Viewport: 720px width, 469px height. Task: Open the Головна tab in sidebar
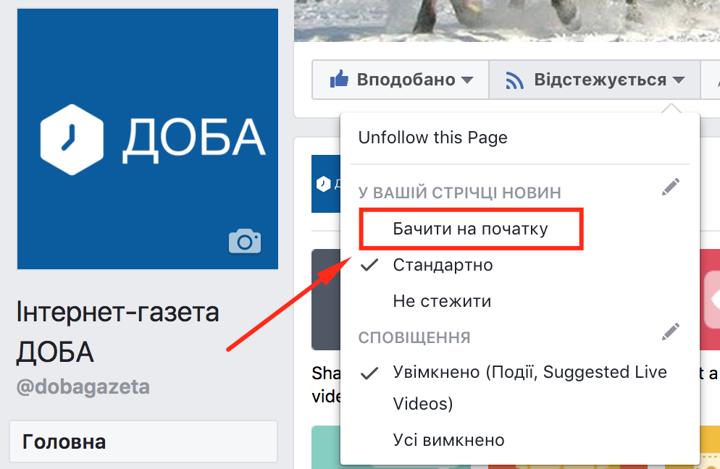click(143, 442)
